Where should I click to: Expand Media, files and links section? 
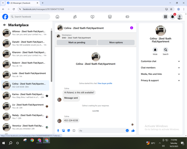tap(160, 74)
